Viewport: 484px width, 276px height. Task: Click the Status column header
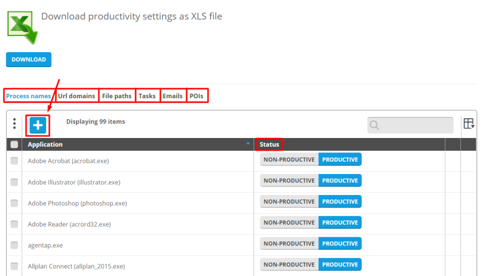click(269, 144)
